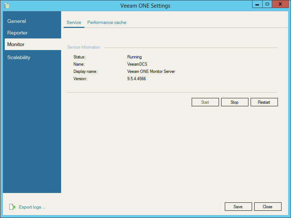
Task: Click the Veeam ONE Settings title text
Action: click(145, 6)
